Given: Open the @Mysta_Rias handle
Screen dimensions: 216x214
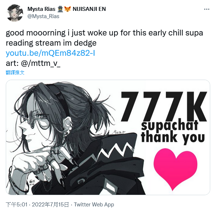Looking at the screenshot, I should 43,16.
